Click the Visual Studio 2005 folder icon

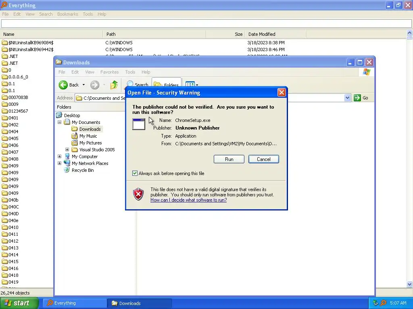75,150
